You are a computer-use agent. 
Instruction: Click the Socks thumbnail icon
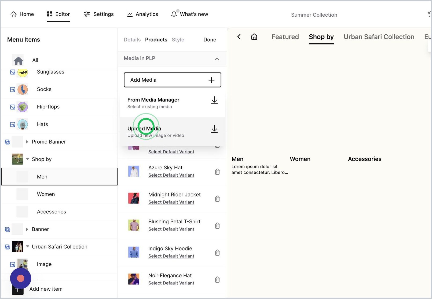coord(23,89)
